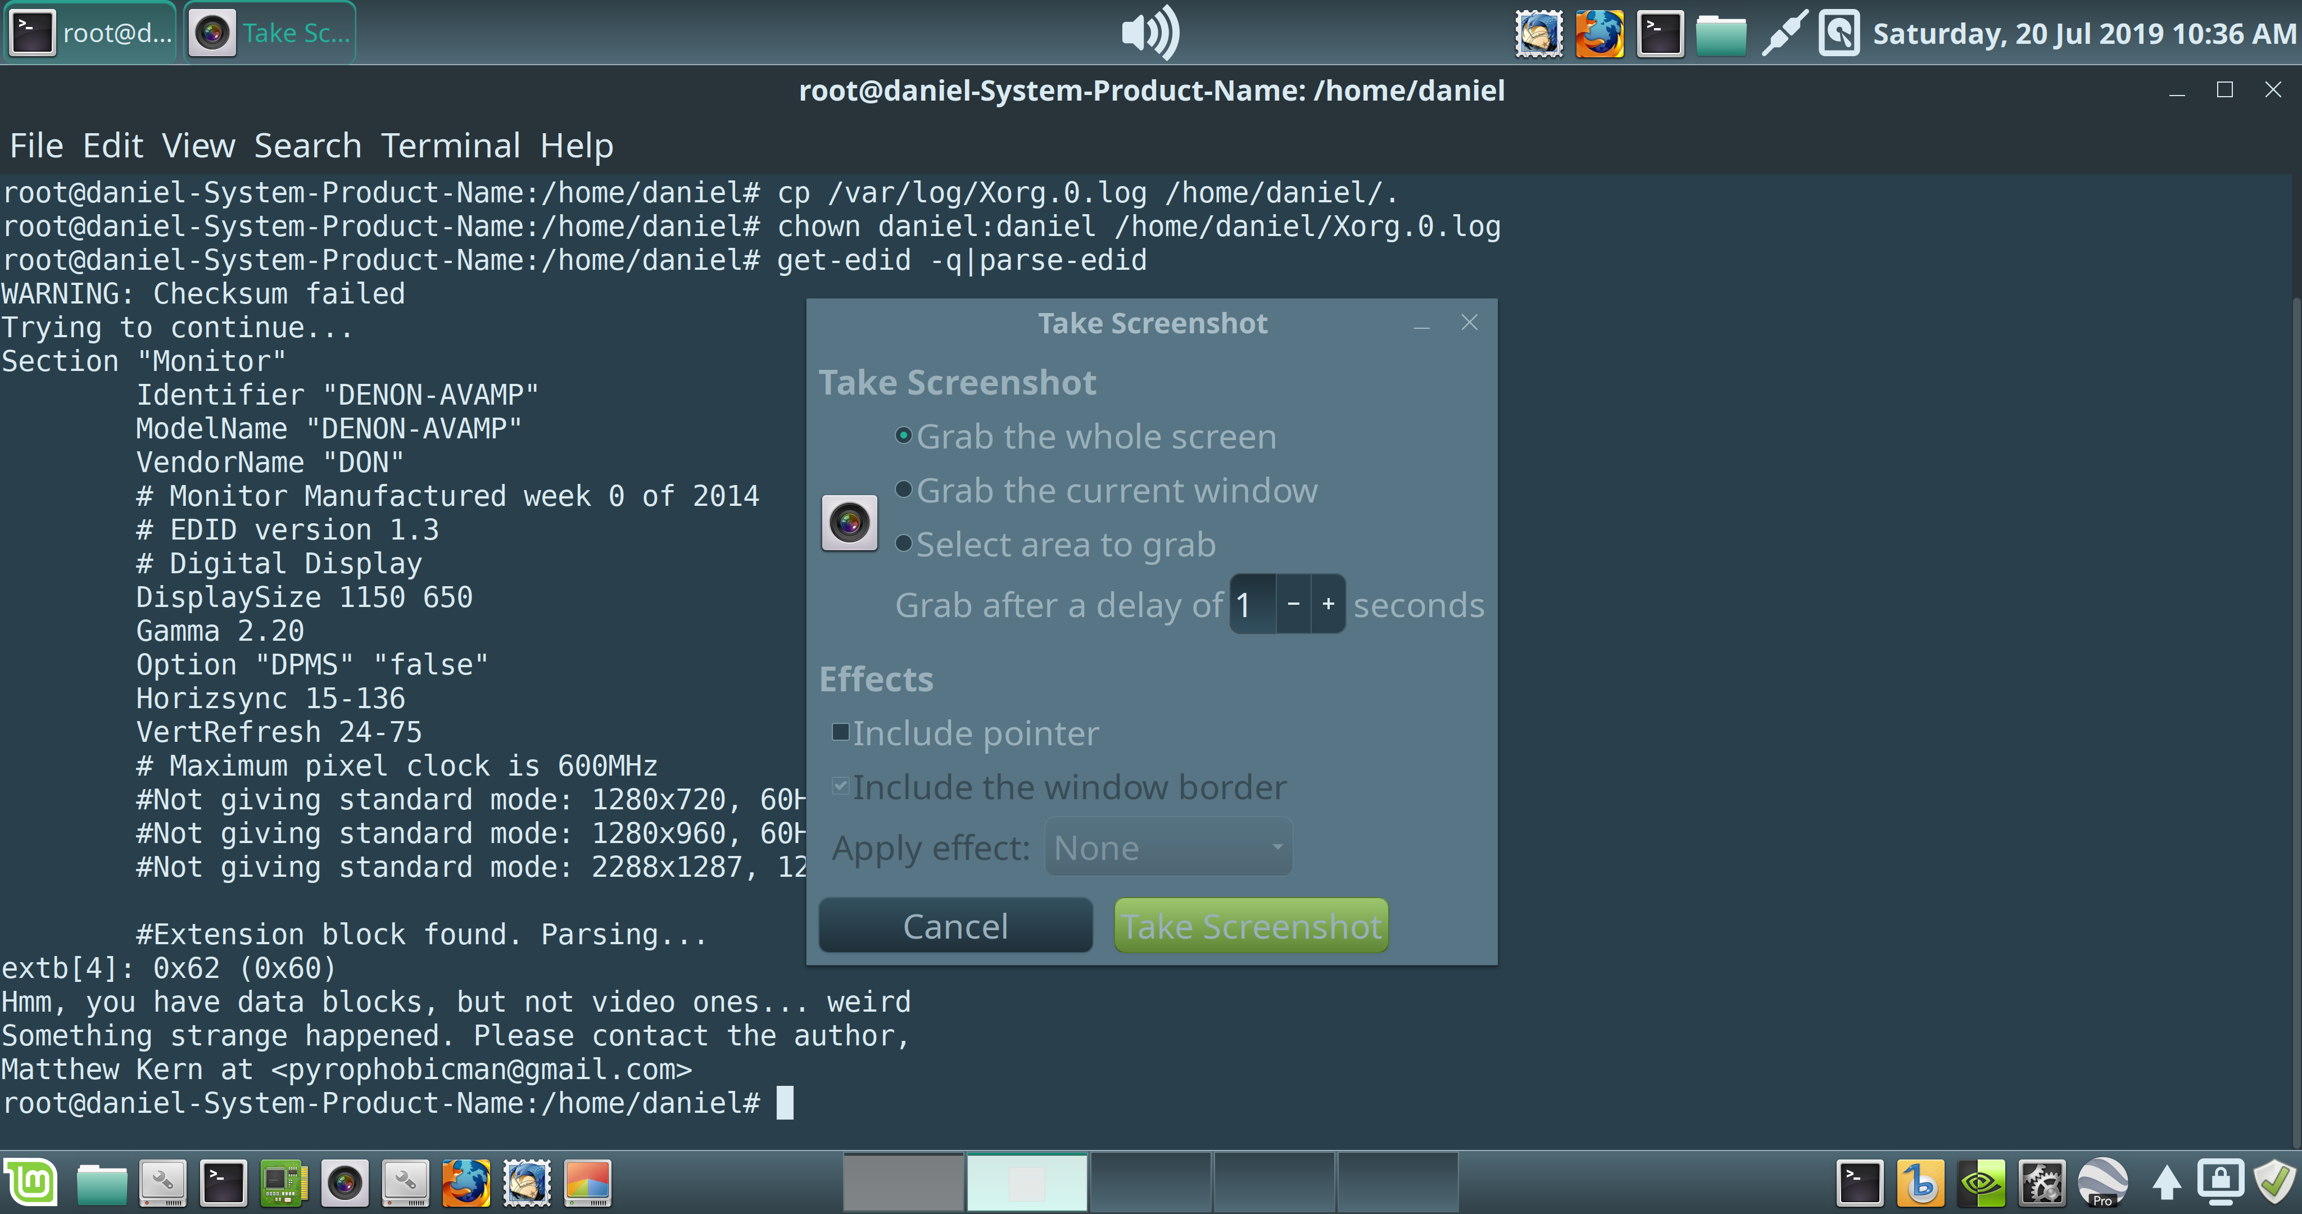Viewport: 2302px width, 1214px height.
Task: Launch the camera Screenshot tool from bottom panel
Action: (x=344, y=1184)
